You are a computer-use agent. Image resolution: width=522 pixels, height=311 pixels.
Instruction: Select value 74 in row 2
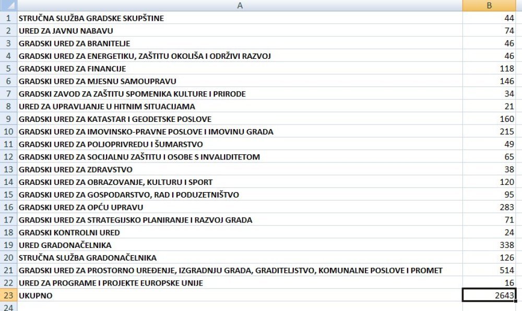click(489, 31)
